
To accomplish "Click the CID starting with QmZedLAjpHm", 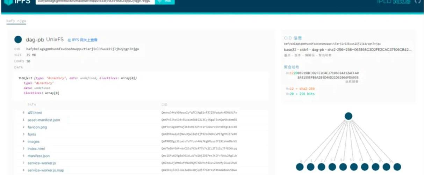I will (199, 163).
